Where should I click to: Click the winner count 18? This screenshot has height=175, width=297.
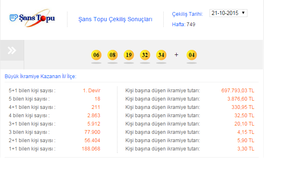pyautogui.click(x=97, y=99)
